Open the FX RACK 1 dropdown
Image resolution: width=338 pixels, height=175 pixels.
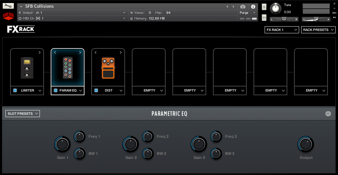coord(282,30)
